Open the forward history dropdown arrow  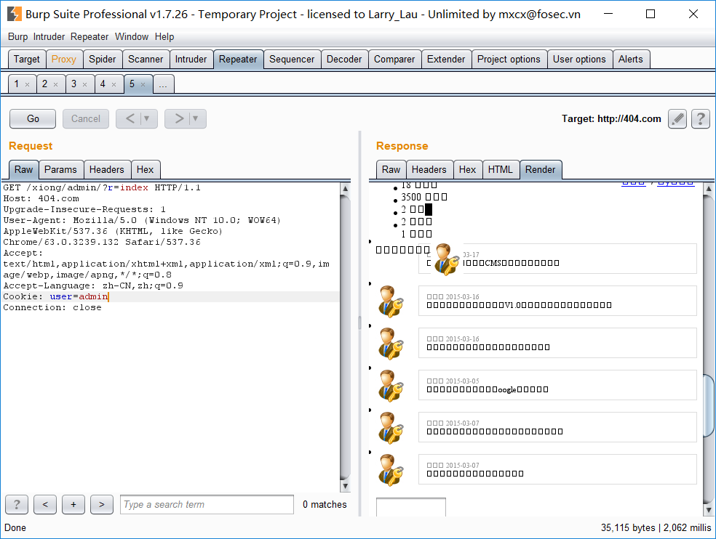click(x=196, y=118)
